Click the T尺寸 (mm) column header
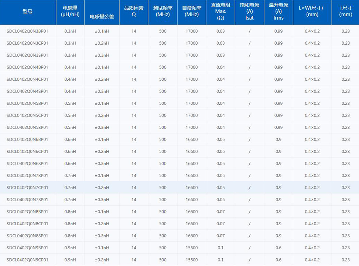The width and height of the screenshot is (359, 266). click(x=345, y=11)
